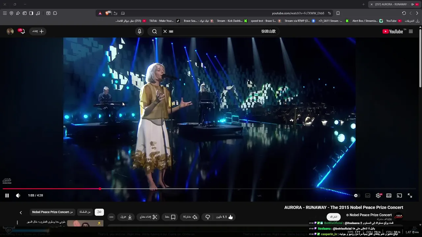Open account avatar menu
Screen dimensions: 422x237
point(10,31)
